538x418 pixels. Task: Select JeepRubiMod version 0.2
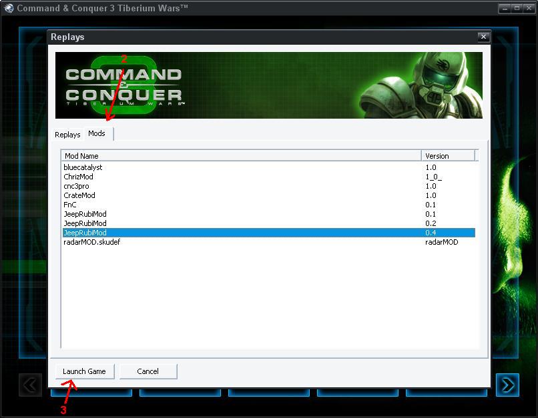[268, 223]
